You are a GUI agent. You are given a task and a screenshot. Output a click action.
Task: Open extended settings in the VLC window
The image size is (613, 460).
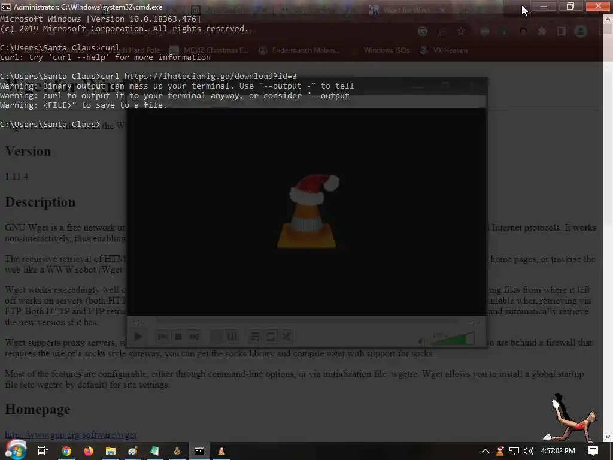coord(232,337)
